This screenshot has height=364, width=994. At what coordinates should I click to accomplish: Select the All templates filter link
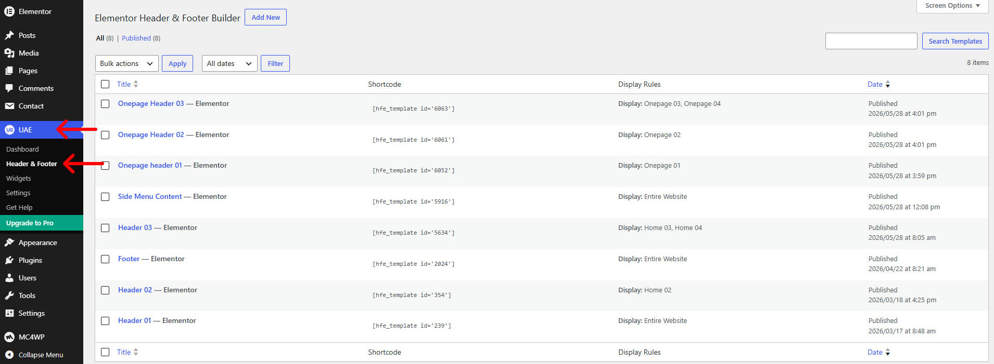click(100, 38)
